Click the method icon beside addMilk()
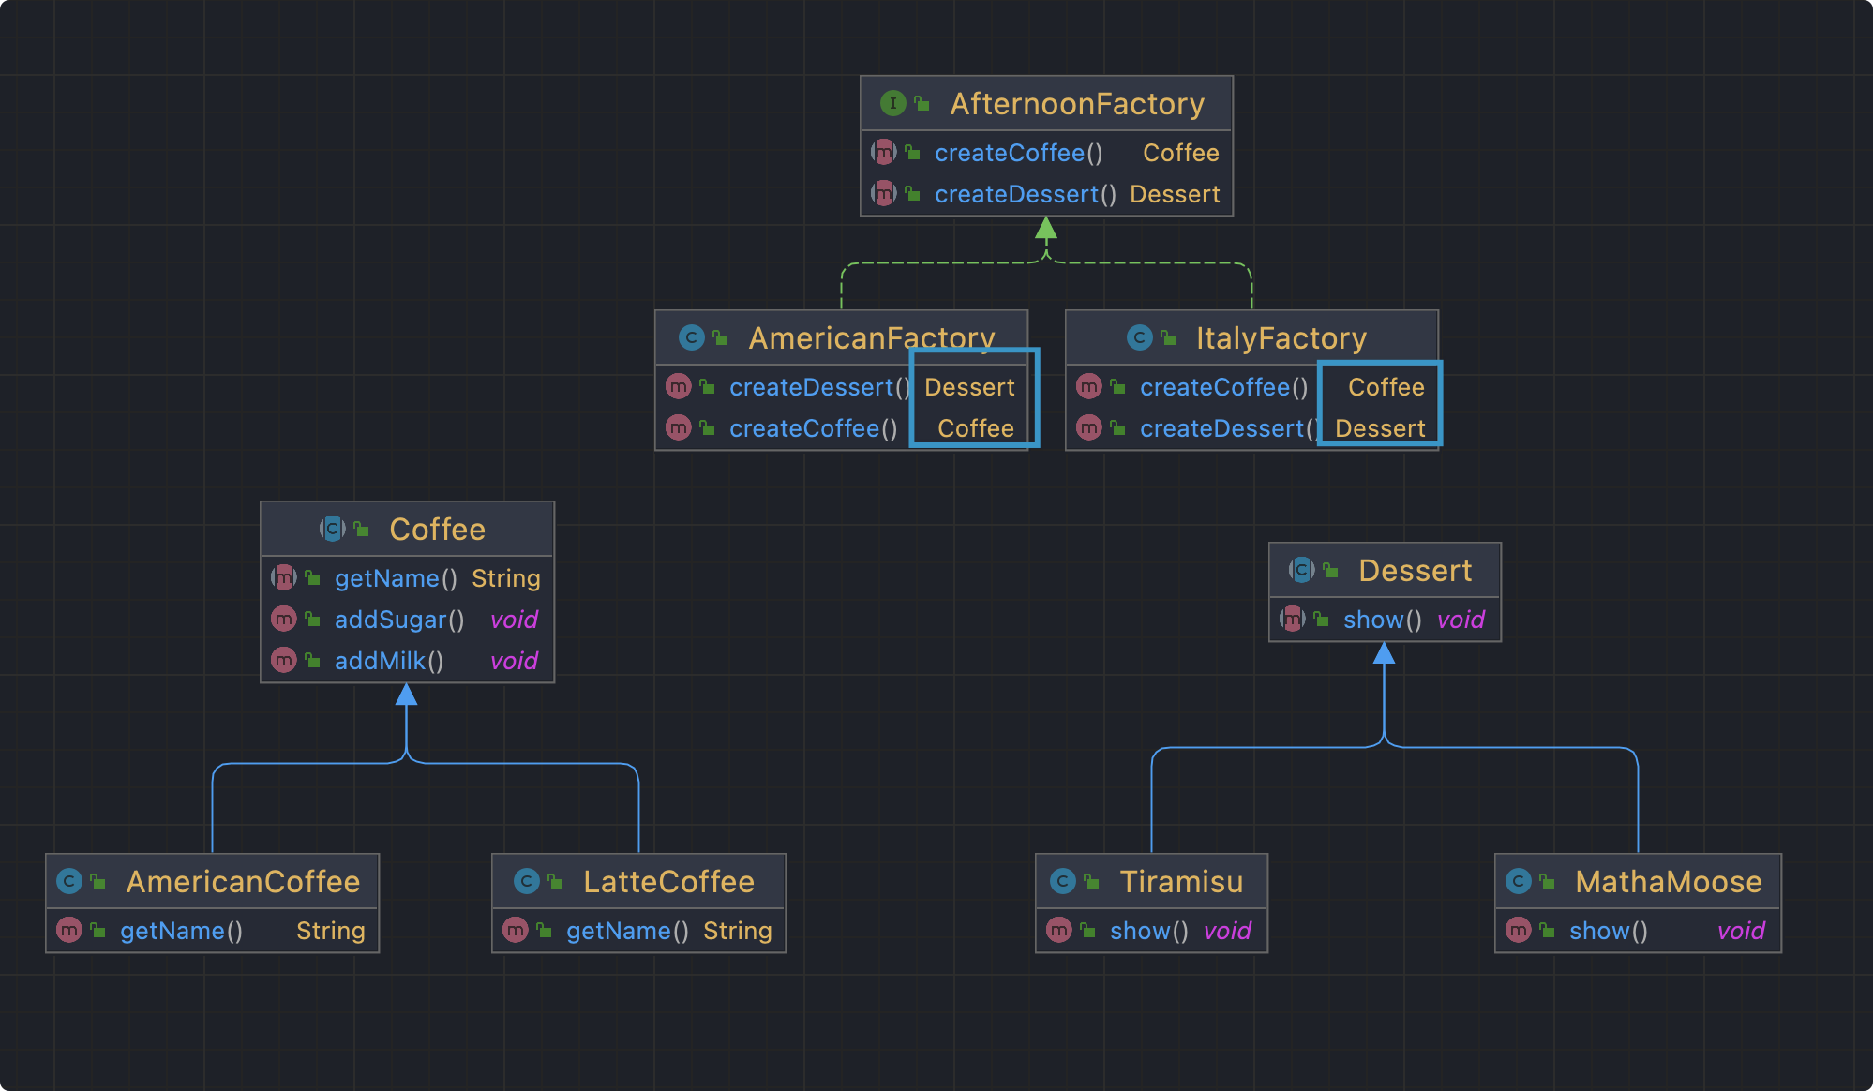Image resolution: width=1873 pixels, height=1091 pixels. (x=283, y=660)
